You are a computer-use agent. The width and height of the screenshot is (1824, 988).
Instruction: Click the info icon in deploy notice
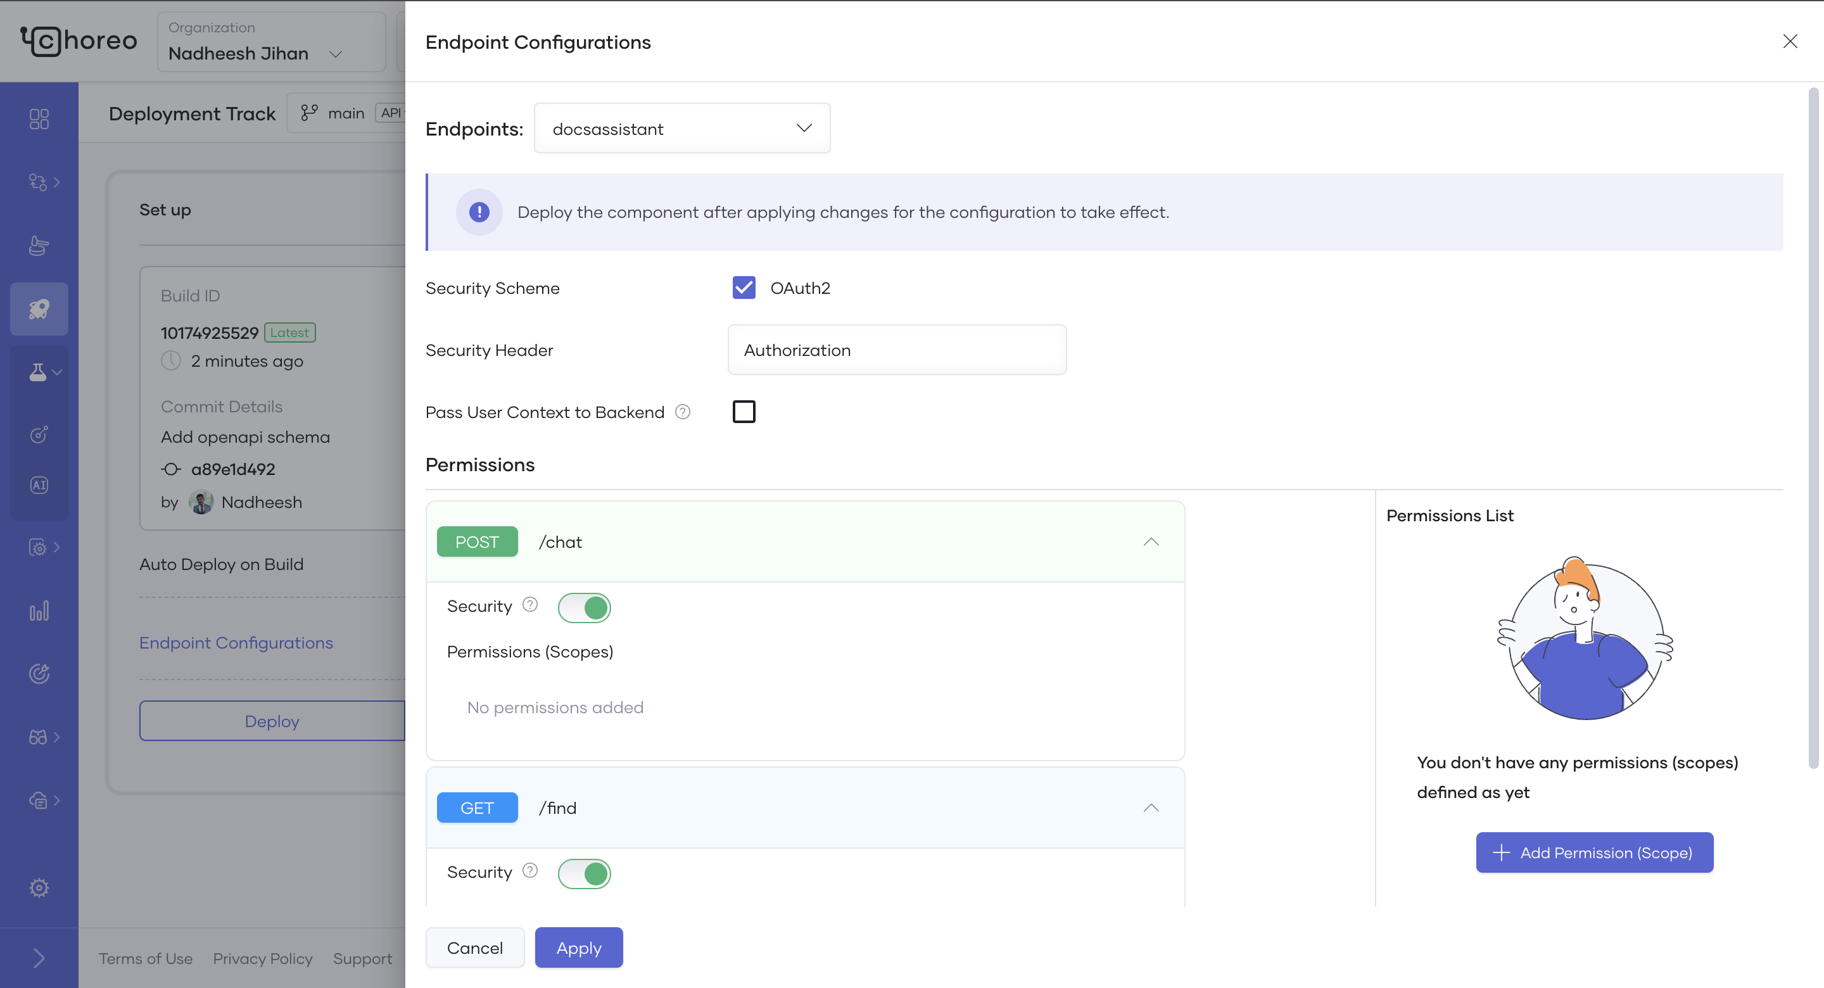[479, 212]
